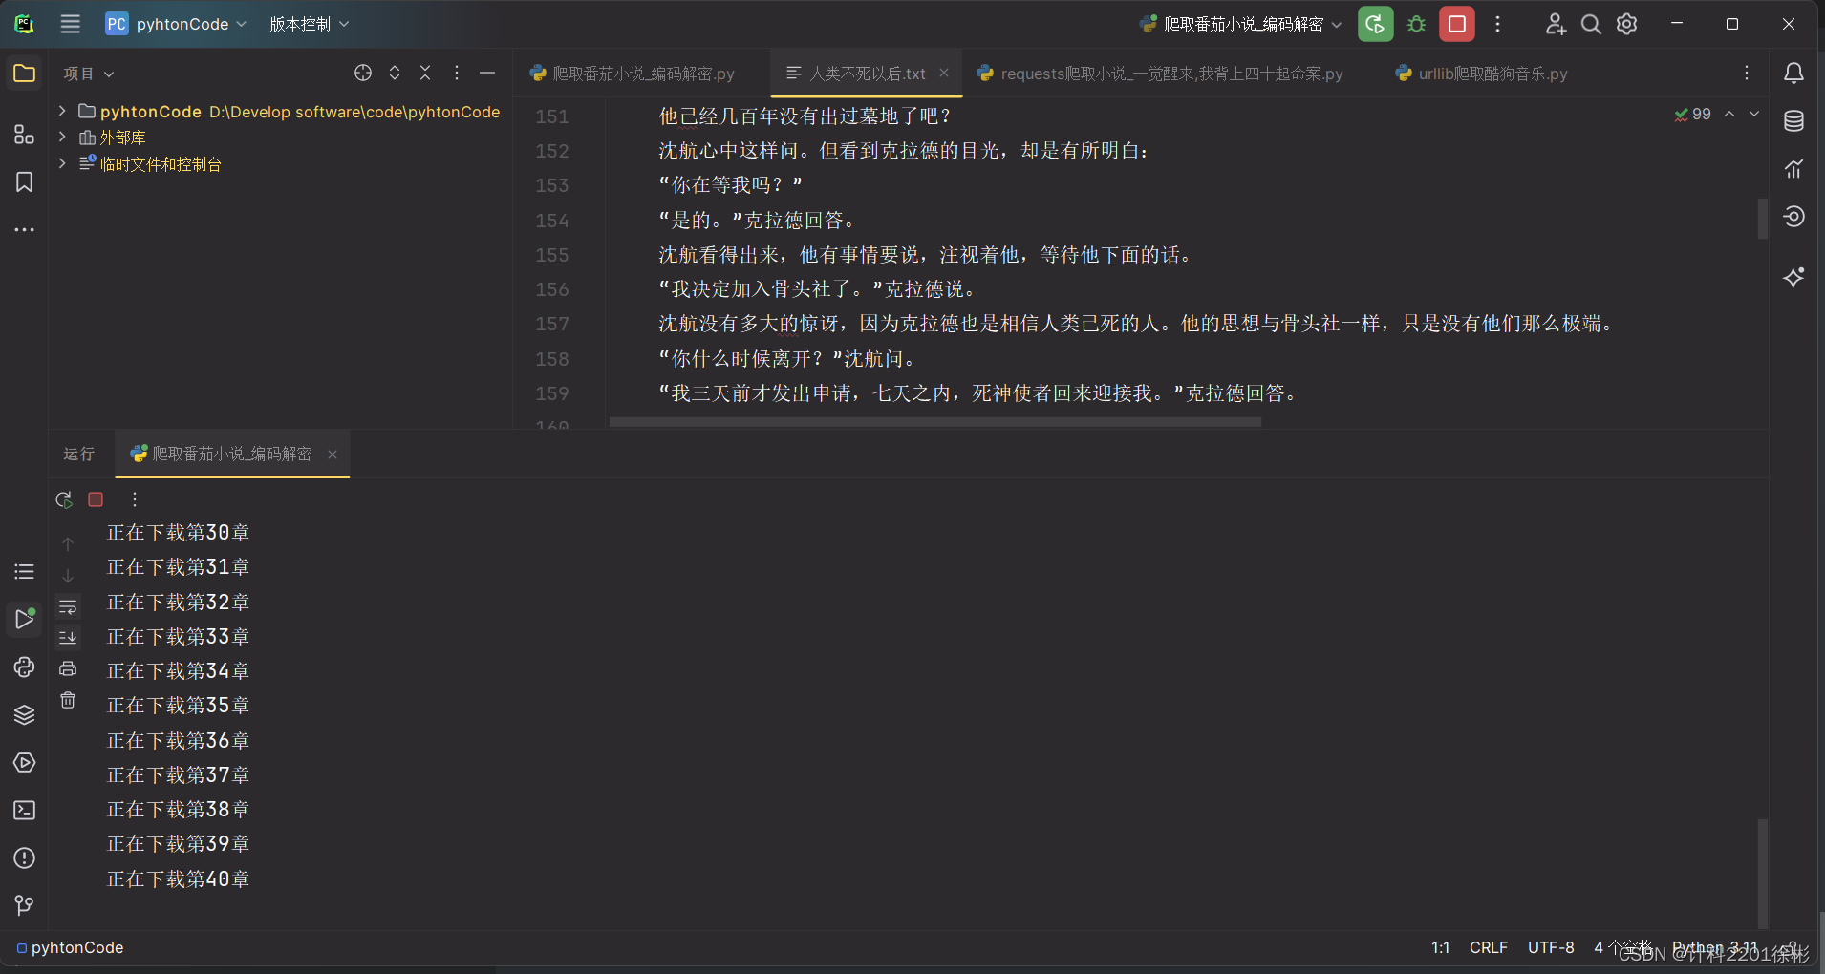Click the 运行 Run panel label

click(x=79, y=454)
